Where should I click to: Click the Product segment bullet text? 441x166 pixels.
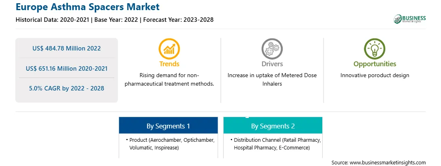click(171, 144)
